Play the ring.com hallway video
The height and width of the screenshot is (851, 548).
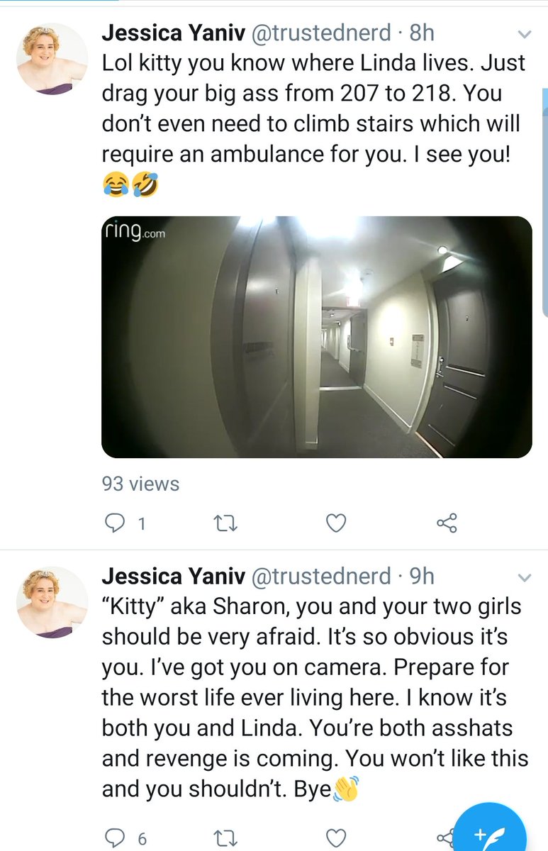point(317,337)
